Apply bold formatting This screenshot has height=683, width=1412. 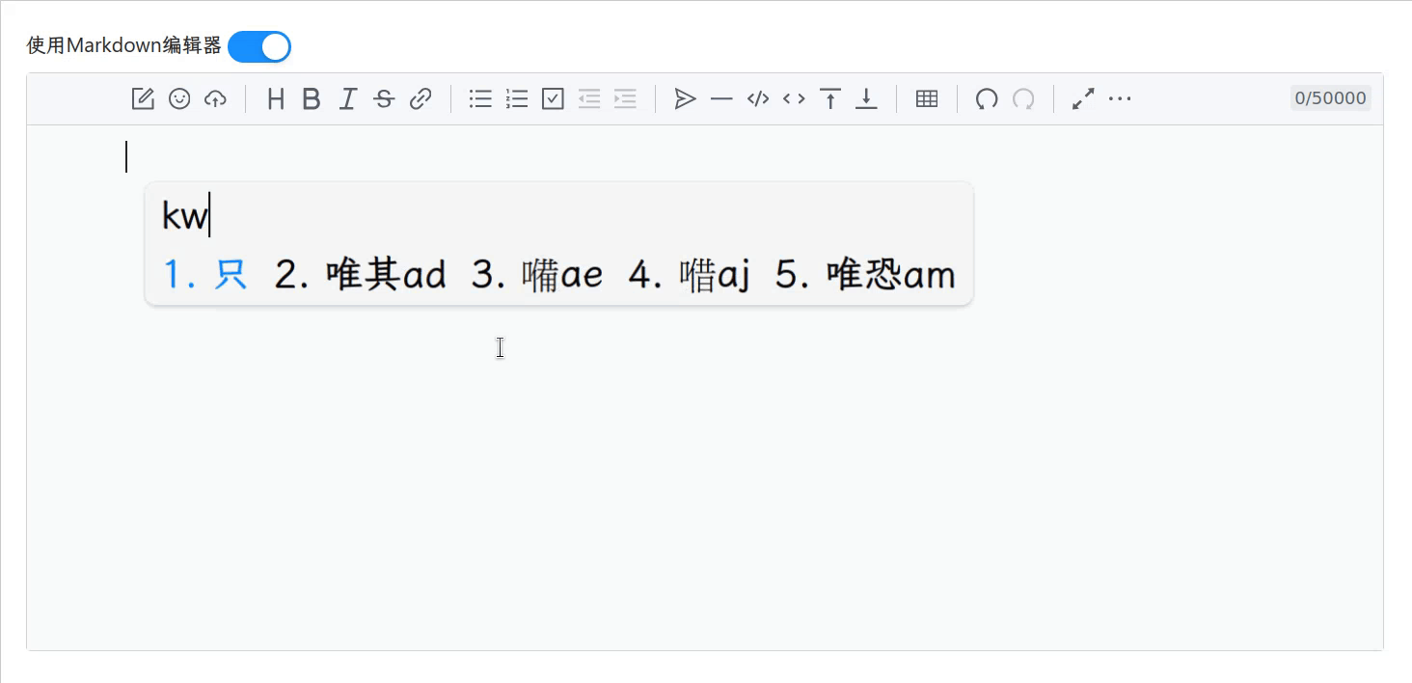pyautogui.click(x=311, y=98)
